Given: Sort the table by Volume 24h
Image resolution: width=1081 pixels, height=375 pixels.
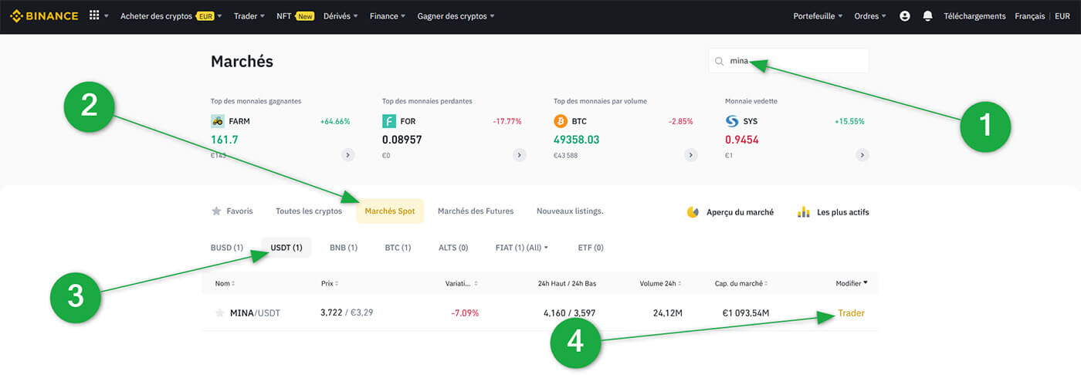Looking at the screenshot, I should (x=662, y=284).
